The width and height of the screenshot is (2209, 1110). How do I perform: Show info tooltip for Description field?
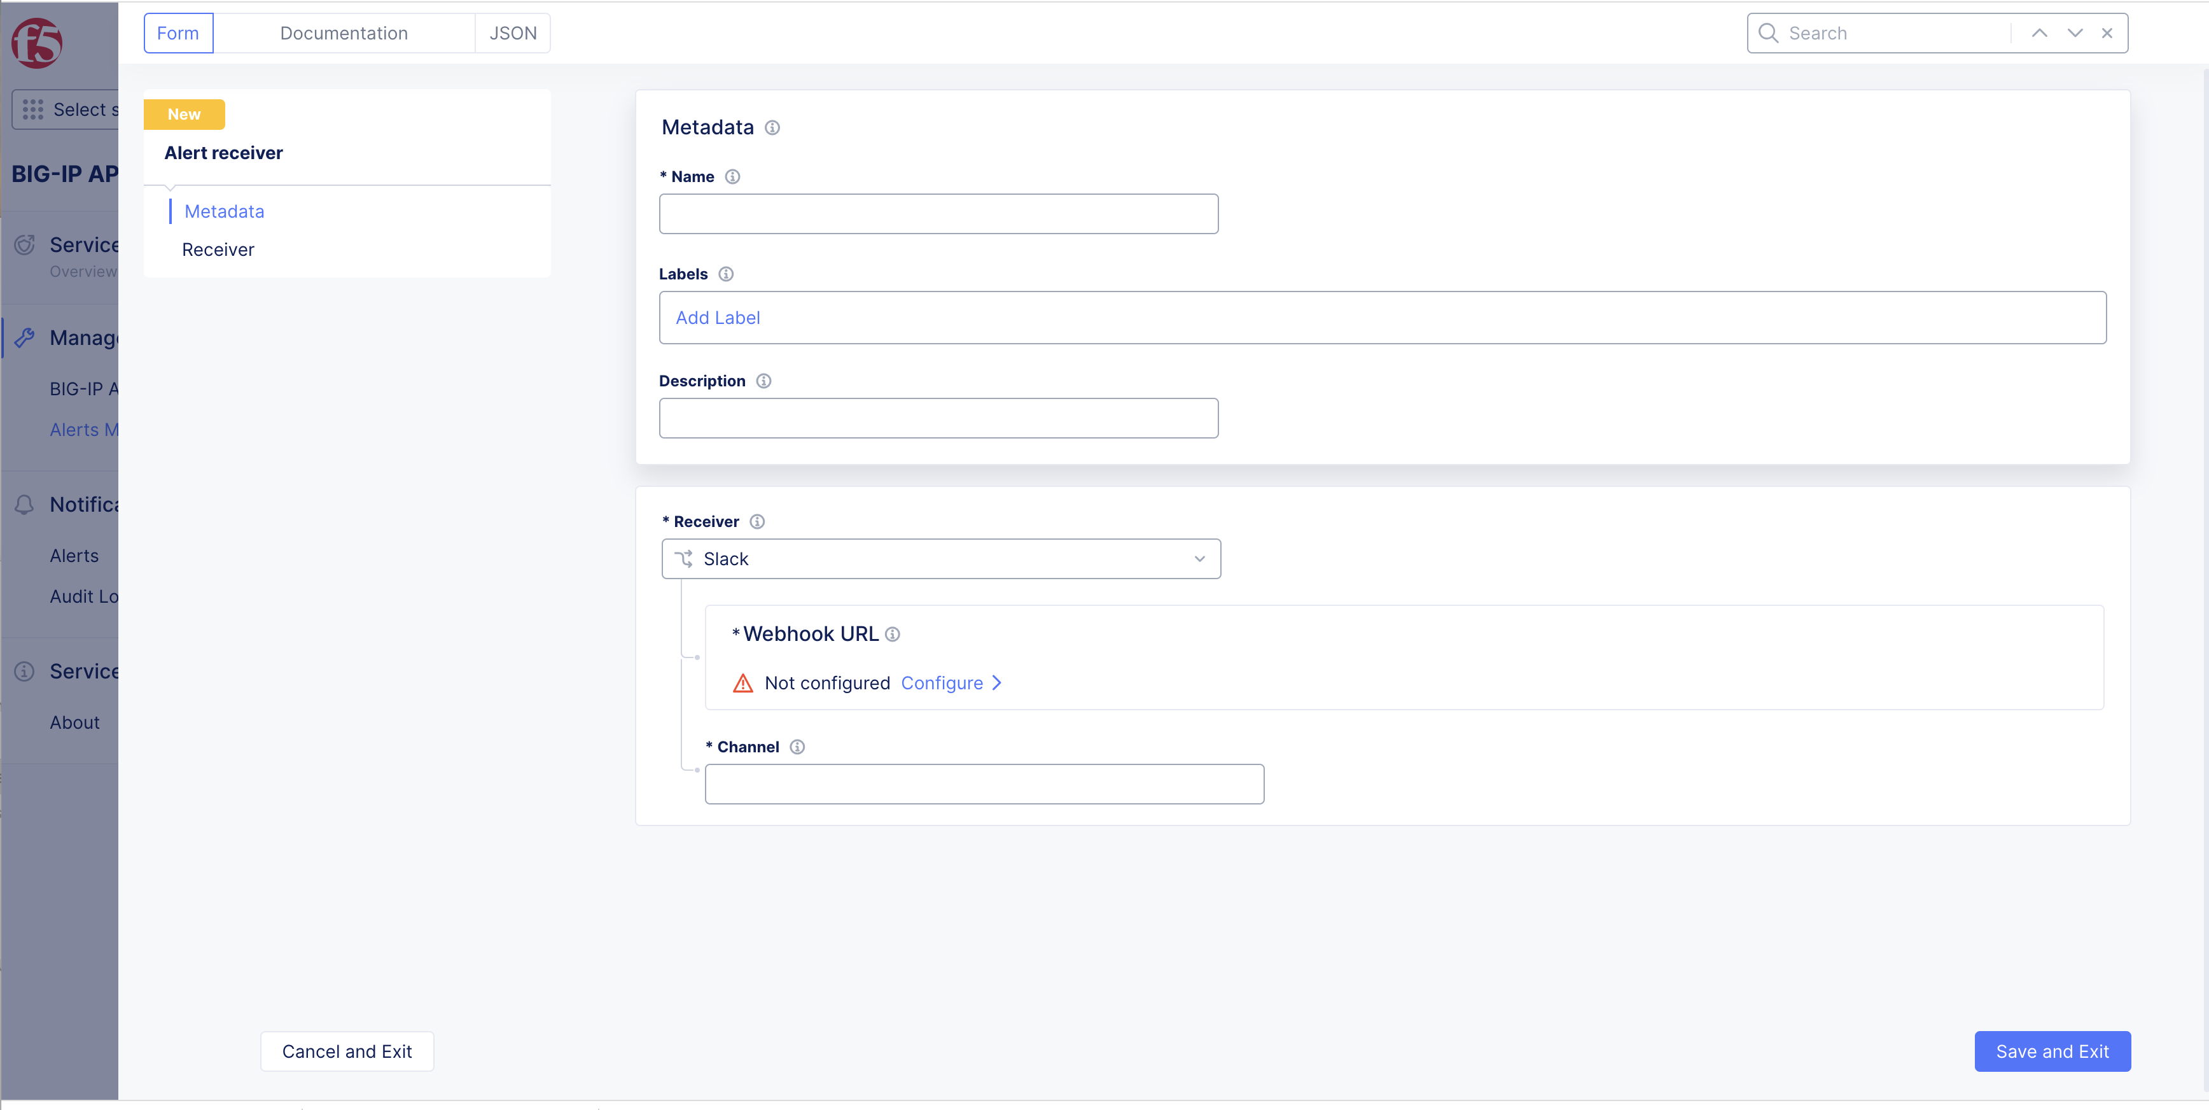(x=763, y=381)
